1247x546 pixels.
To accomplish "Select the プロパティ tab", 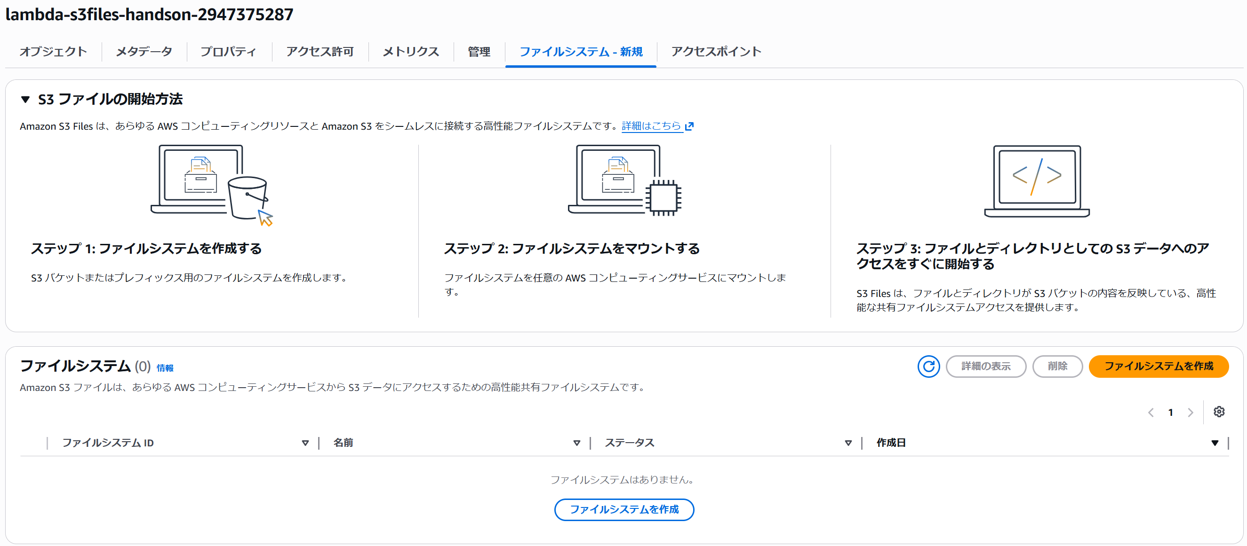I will coord(229,52).
